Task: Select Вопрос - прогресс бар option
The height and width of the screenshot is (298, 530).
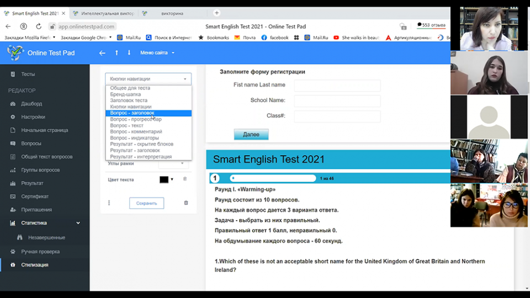Action: (149, 119)
